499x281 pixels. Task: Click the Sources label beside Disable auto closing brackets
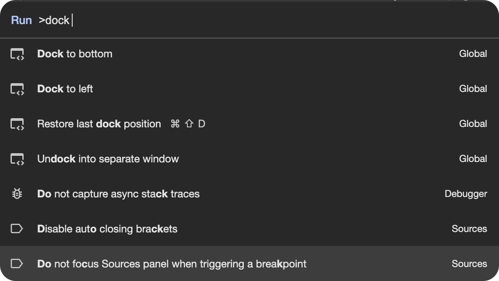469,228
